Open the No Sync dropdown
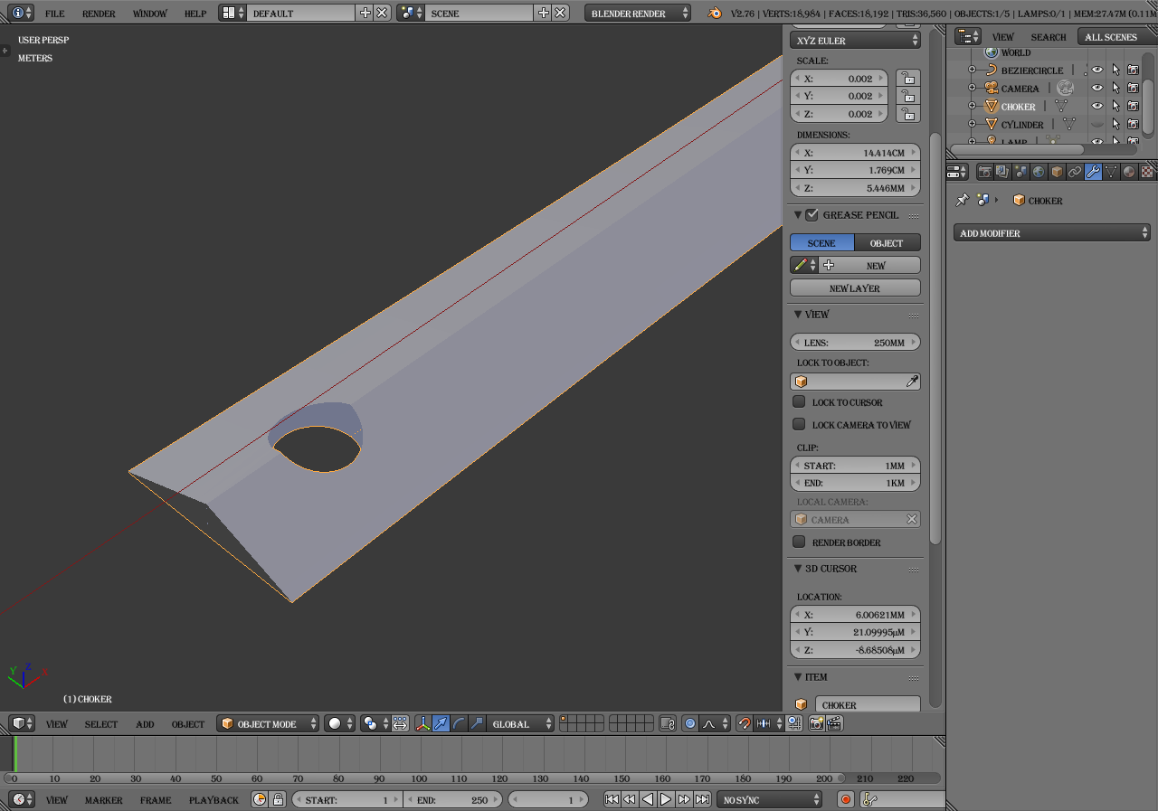The height and width of the screenshot is (811, 1158). click(x=770, y=799)
